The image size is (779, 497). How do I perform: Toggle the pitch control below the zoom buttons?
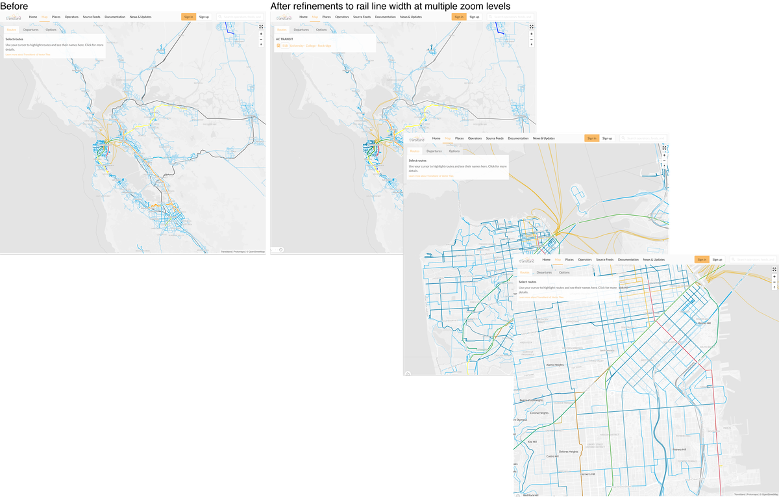tap(774, 287)
